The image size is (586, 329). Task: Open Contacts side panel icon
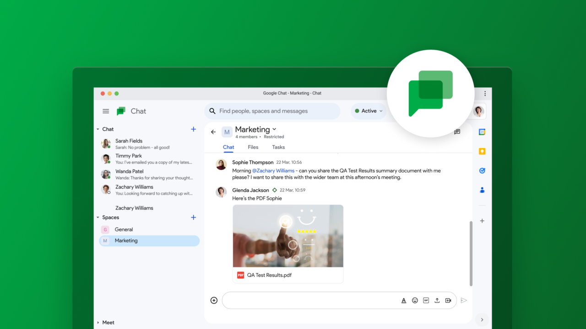[x=482, y=190]
